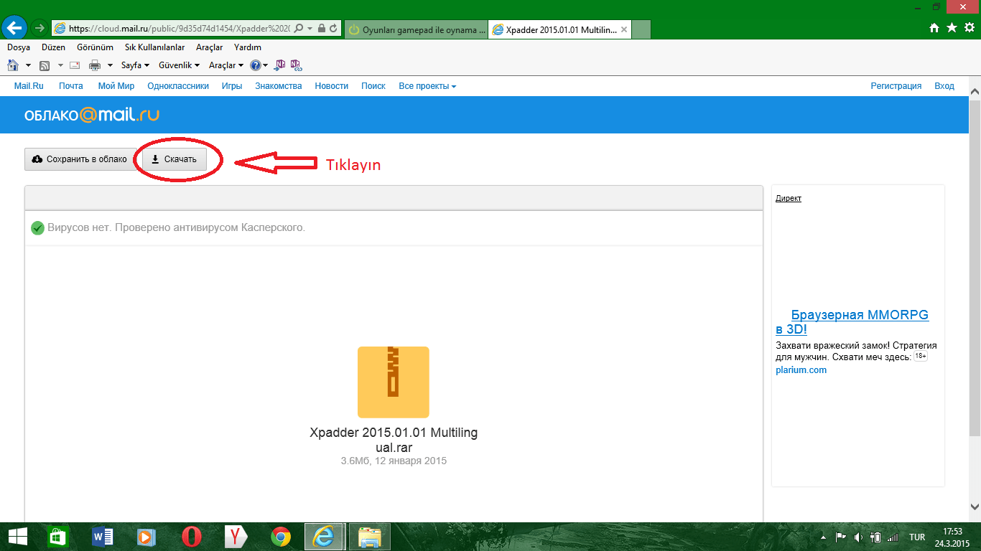Click the browser Forward arrow button
Viewport: 981px width, 551px height.
coord(39,28)
